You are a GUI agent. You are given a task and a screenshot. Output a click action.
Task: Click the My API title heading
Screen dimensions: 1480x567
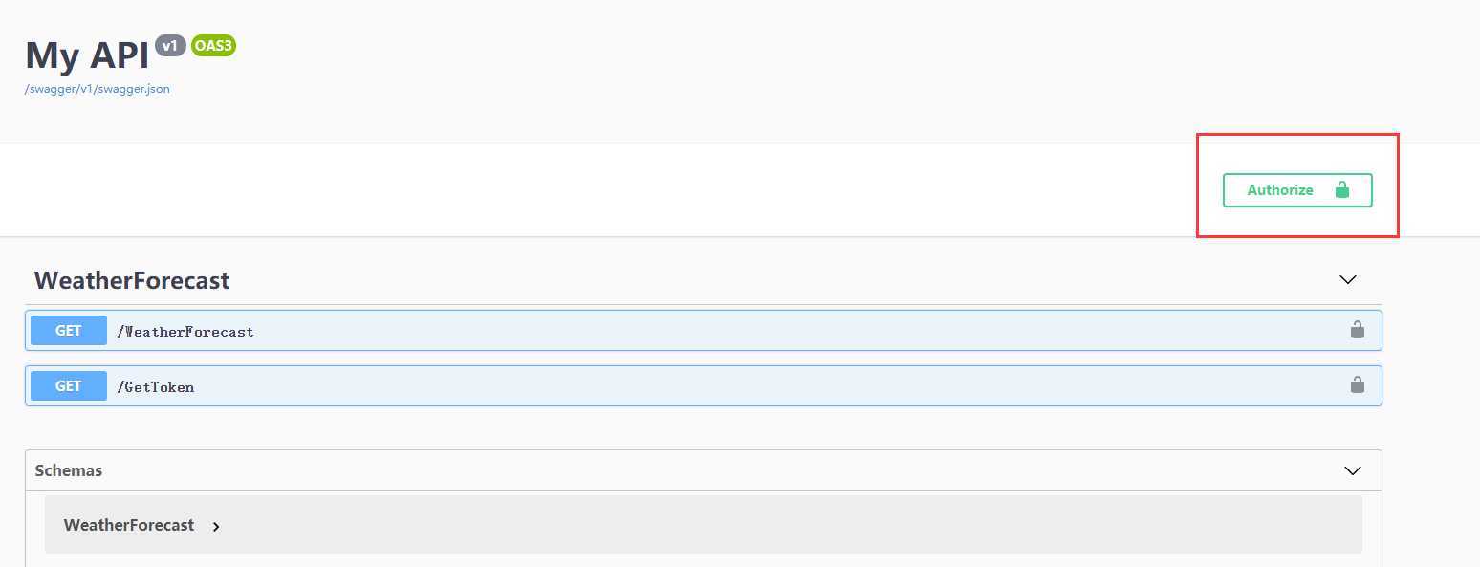87,55
